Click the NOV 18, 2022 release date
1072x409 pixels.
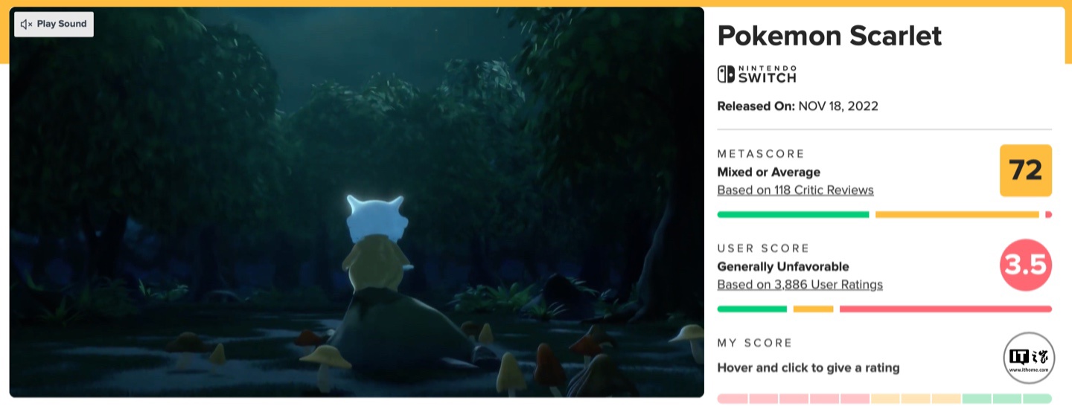tap(837, 106)
